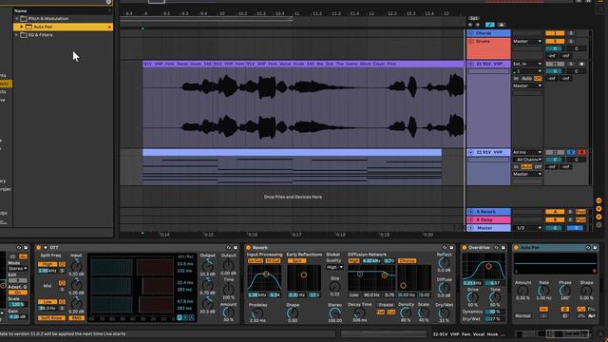Select the Auto Pan random waveform icon
Screen dimensions: 608x342
[x=592, y=316]
